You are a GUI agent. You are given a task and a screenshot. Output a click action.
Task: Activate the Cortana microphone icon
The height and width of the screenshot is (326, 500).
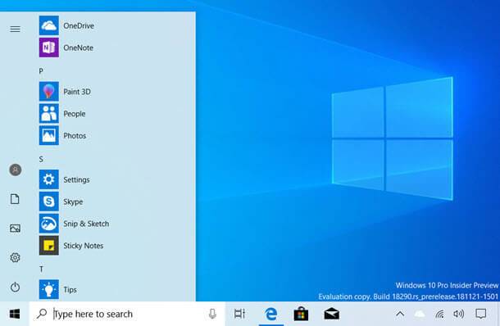212,314
